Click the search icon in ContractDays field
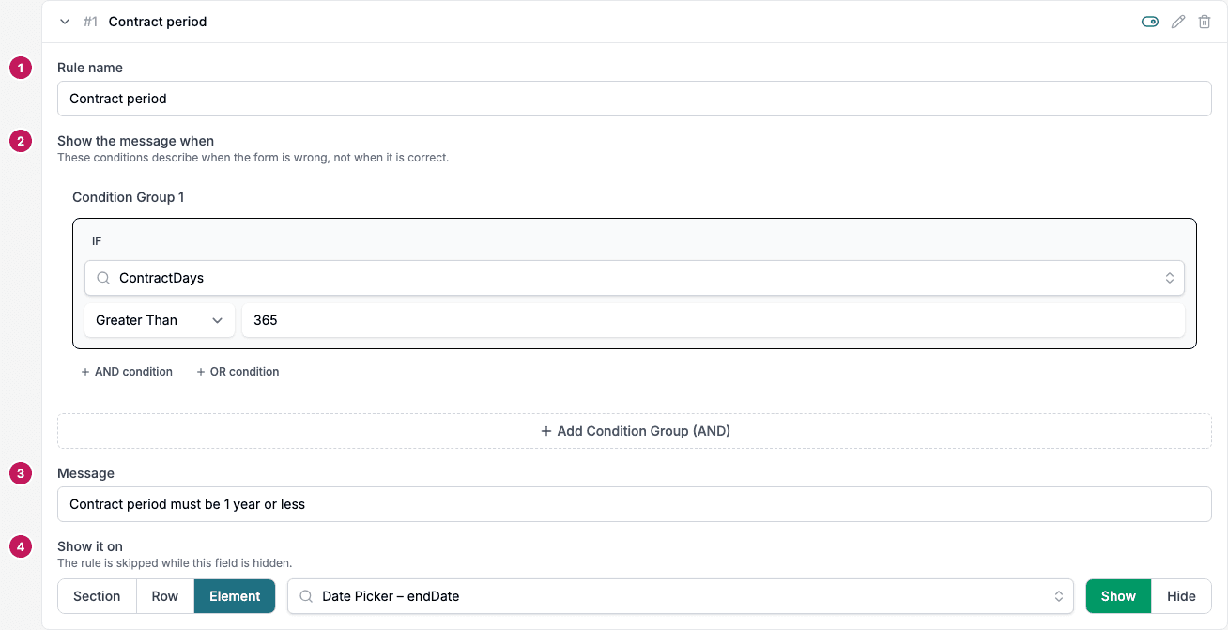This screenshot has width=1228, height=630. 103,278
